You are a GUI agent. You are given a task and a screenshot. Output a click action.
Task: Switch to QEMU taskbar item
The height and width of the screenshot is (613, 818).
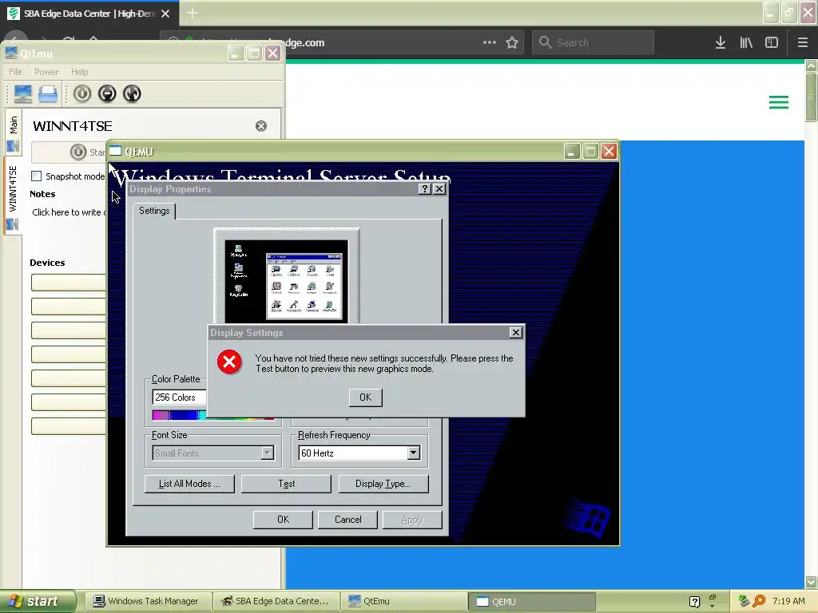coord(531,601)
